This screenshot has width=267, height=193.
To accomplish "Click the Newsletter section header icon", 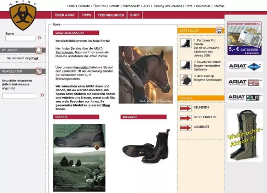I will [39, 71].
